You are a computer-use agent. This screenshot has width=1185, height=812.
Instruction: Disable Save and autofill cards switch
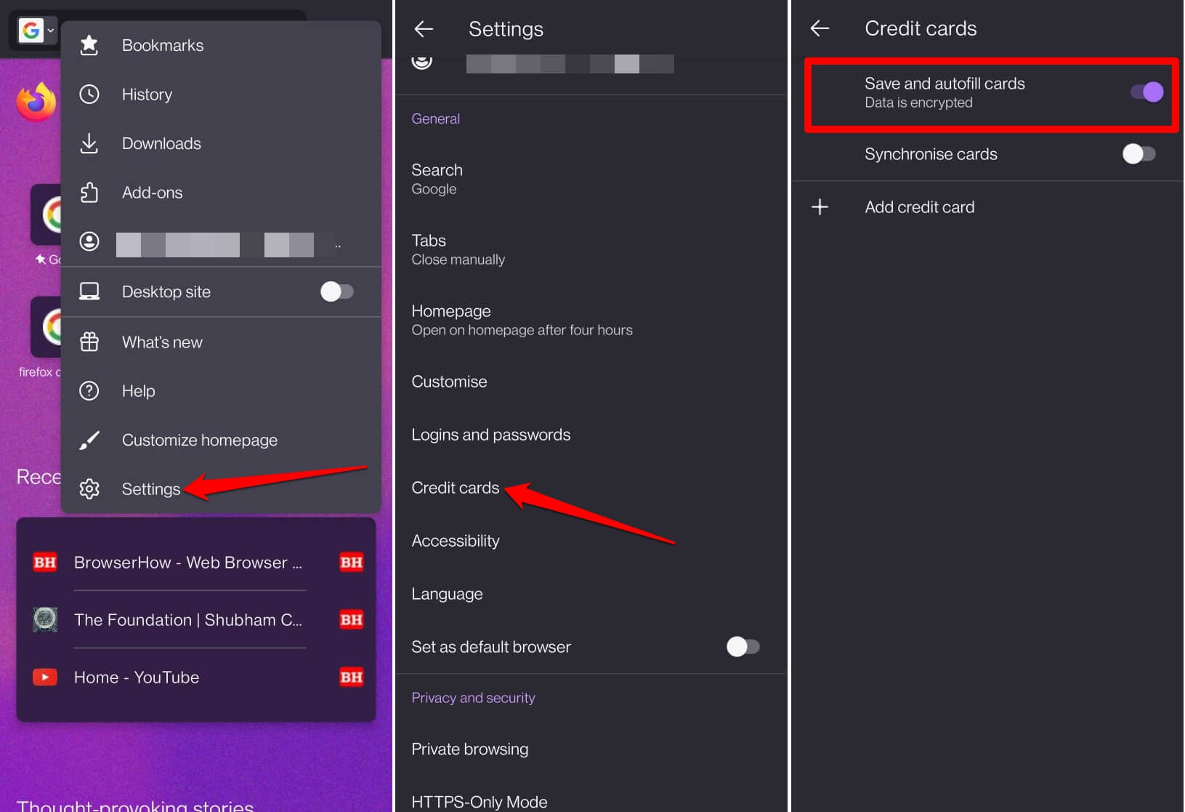pyautogui.click(x=1146, y=92)
